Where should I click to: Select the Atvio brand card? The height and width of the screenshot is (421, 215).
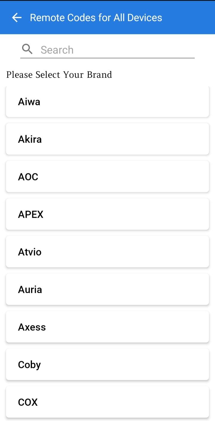point(107,252)
